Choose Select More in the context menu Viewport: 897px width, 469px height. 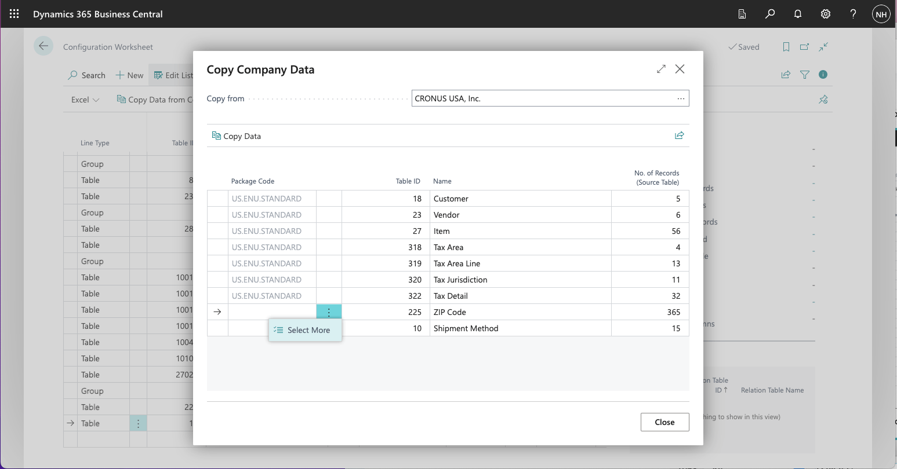tap(305, 330)
